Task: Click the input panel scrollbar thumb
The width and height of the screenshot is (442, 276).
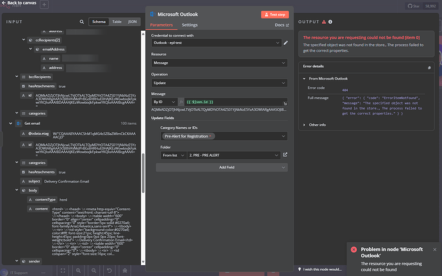Action: (x=143, y=173)
